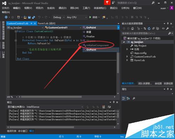
Task: Click the collapse all icon in Solution Explorer
Action: coord(153,28)
